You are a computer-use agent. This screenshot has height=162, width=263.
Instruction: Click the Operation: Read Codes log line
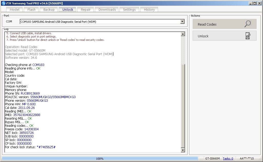coord(21,47)
